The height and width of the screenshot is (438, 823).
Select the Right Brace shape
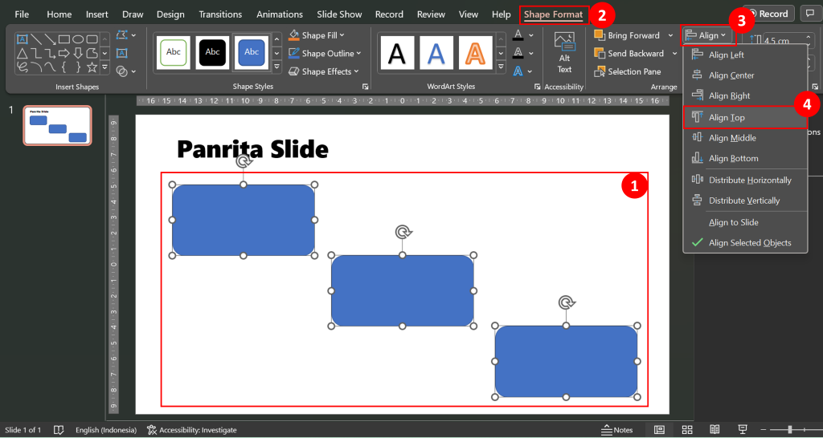click(x=78, y=67)
